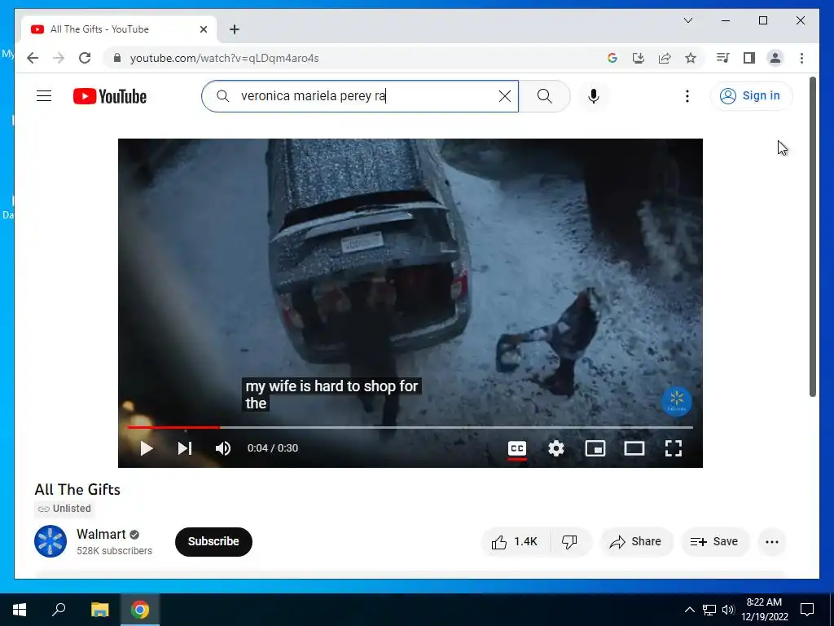This screenshot has height=626, width=834.
Task: Open a new tab
Action: click(235, 29)
